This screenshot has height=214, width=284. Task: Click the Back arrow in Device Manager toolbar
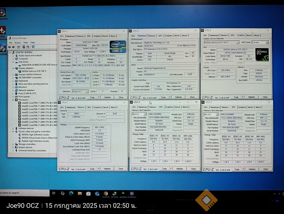tap(10, 47)
